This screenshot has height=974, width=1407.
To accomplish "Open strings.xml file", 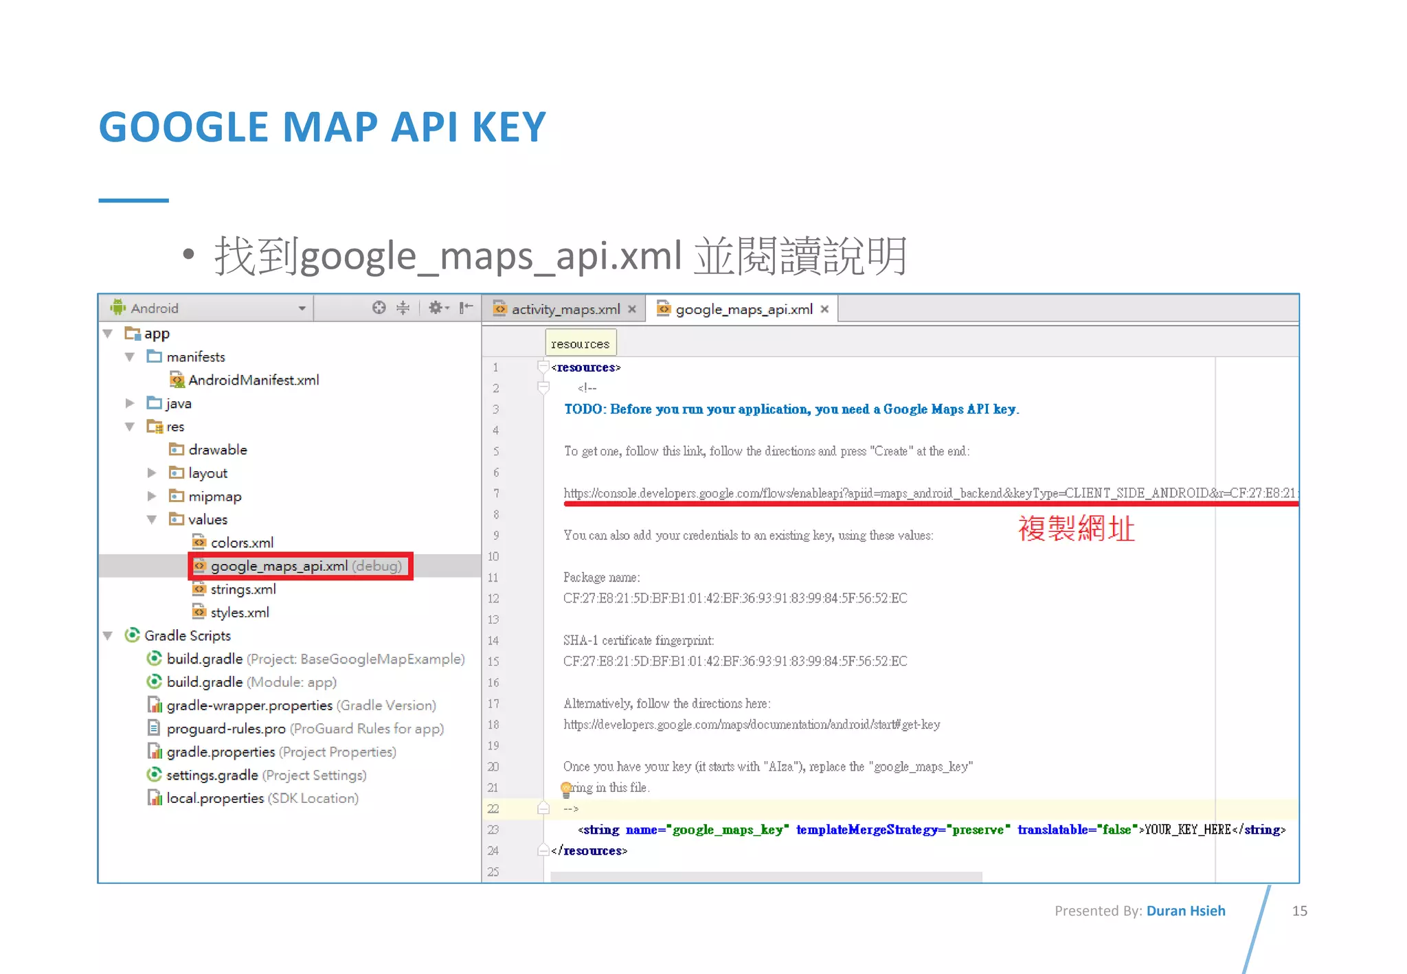I will (243, 589).
